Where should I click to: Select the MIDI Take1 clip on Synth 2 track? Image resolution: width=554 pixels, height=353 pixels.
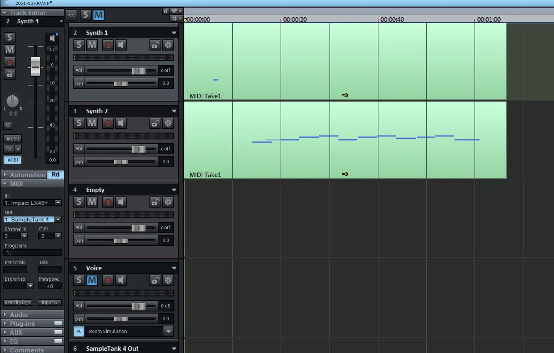coord(345,140)
